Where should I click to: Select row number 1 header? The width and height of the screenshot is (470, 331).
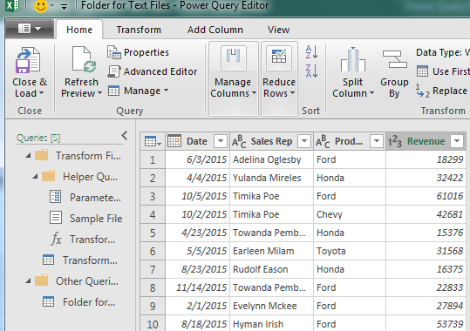pyautogui.click(x=153, y=159)
